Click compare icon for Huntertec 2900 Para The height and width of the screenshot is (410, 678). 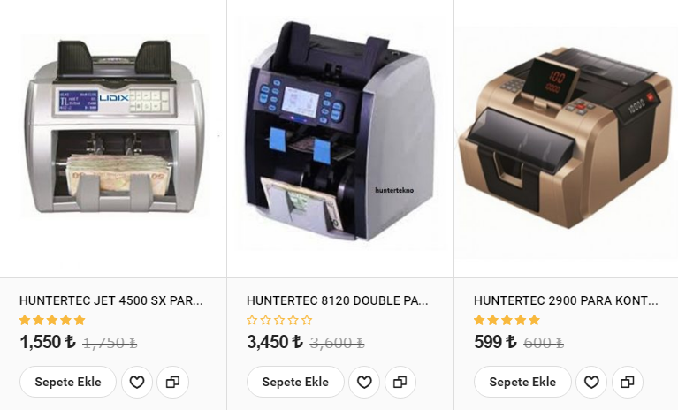(x=628, y=382)
